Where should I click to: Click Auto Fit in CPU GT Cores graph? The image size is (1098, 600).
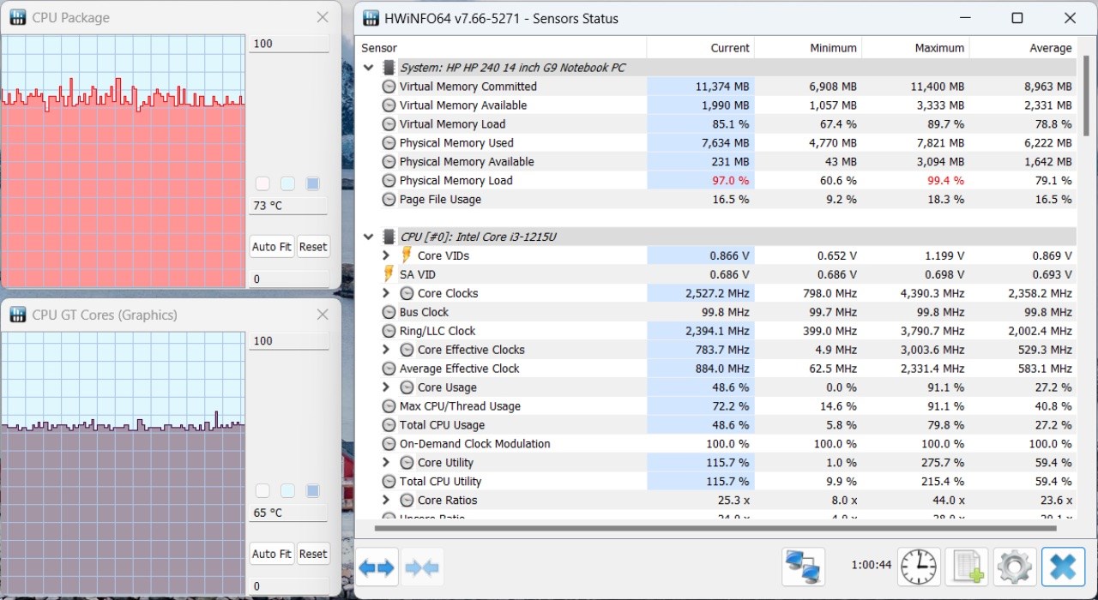[x=272, y=554]
